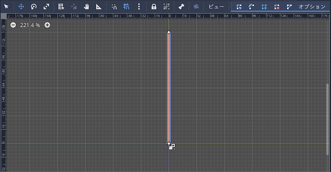Activate the Select Mode arrow tool
Image resolution: width=331 pixels, height=172 pixels.
(6, 7)
